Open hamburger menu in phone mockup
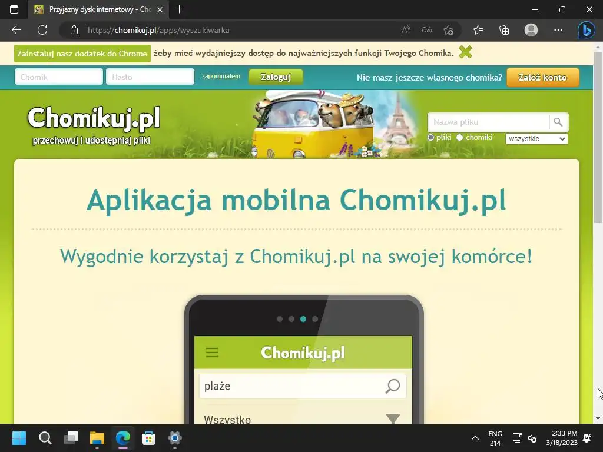This screenshot has width=603, height=452. click(212, 353)
